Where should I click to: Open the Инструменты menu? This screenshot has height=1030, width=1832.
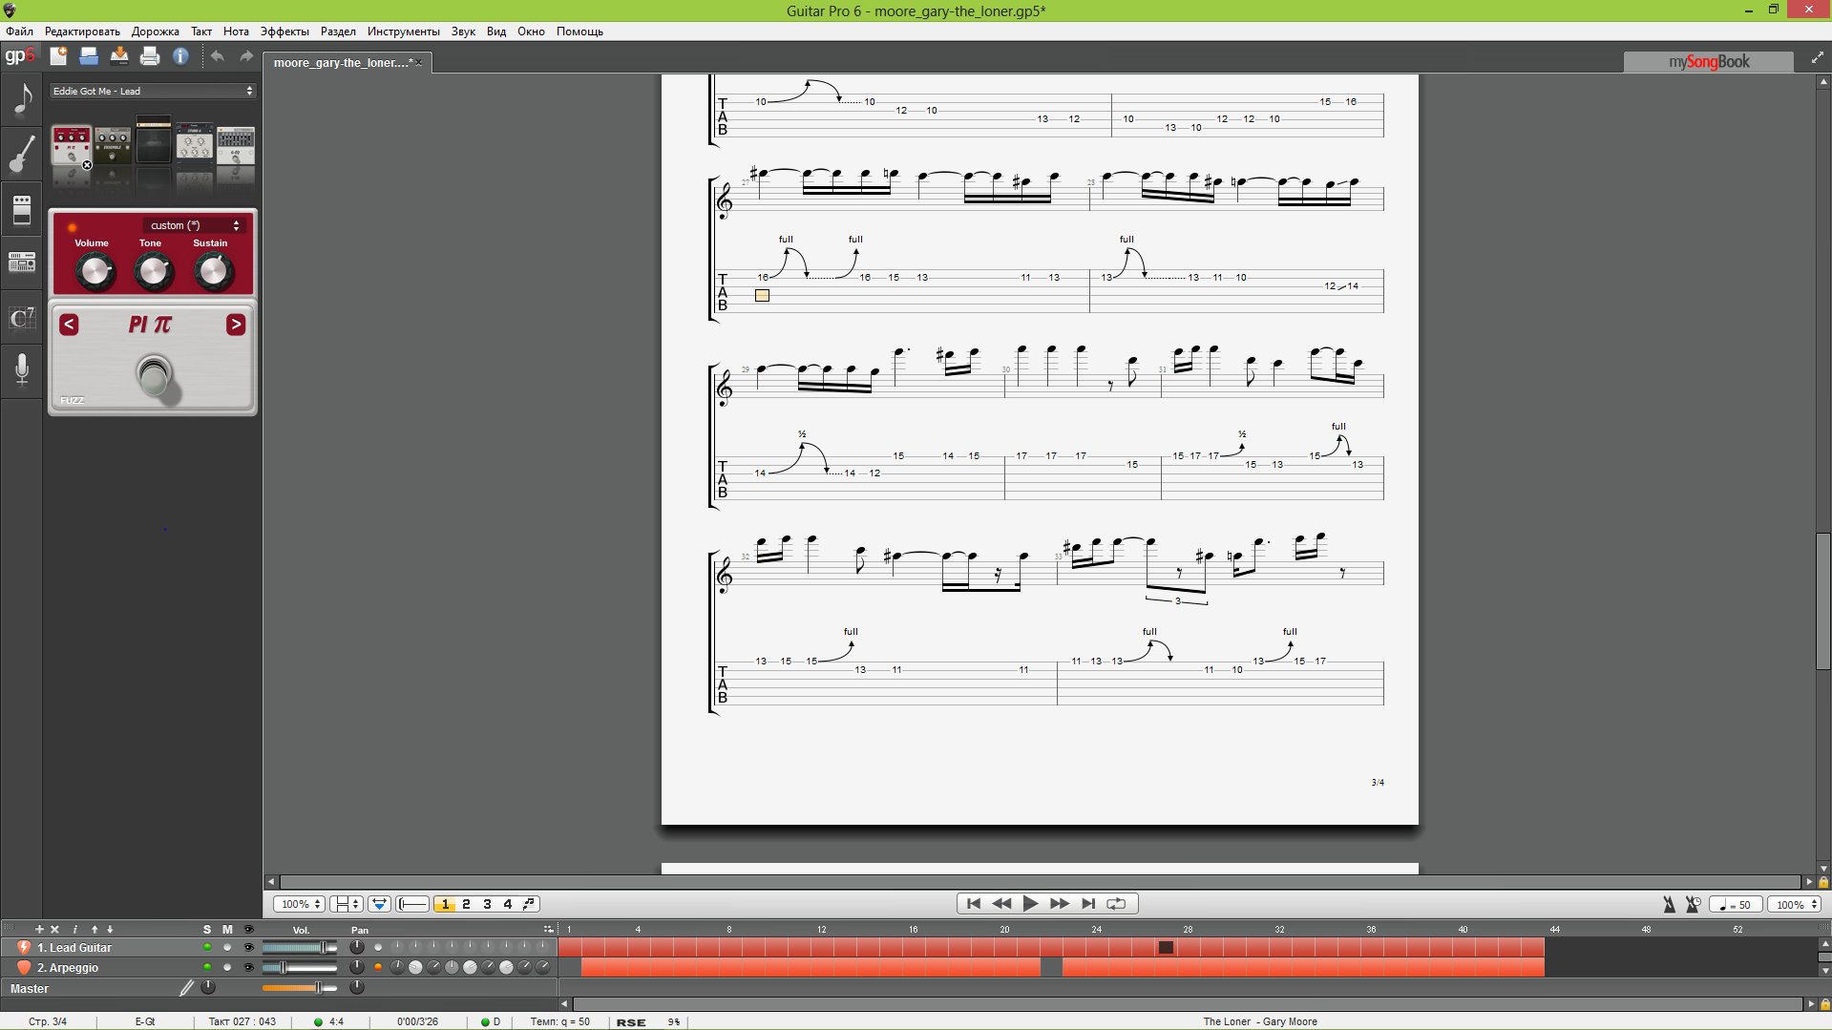403,32
